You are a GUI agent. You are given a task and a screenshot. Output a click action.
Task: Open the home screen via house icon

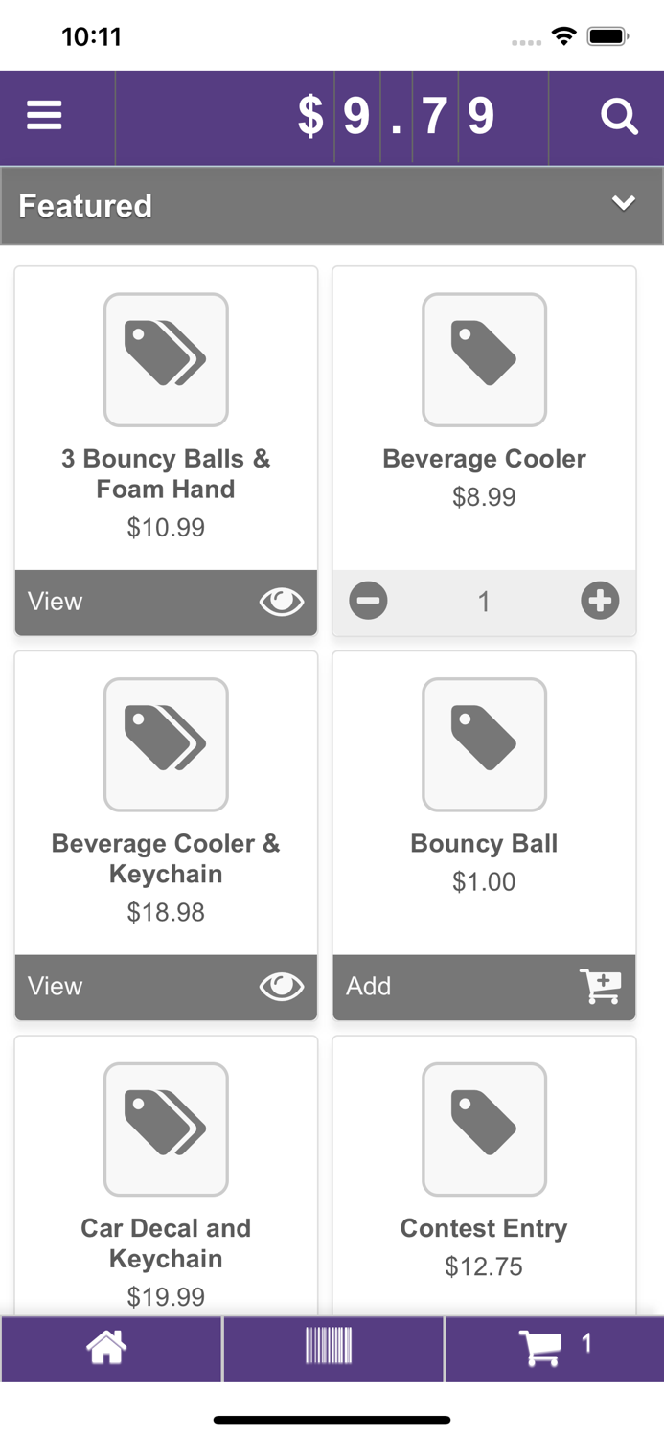[106, 1348]
